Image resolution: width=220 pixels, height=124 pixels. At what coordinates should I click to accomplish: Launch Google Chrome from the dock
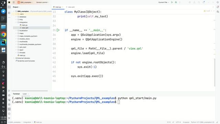(x=3, y=34)
